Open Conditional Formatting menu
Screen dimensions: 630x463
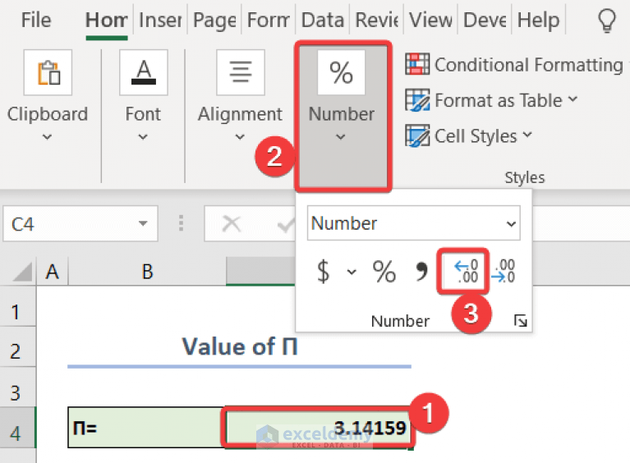tap(529, 65)
